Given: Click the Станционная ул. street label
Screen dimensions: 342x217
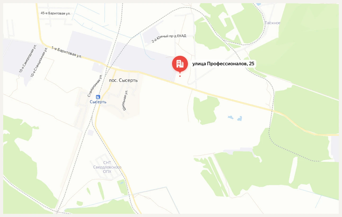Looking at the screenshot, I should (x=95, y=85).
